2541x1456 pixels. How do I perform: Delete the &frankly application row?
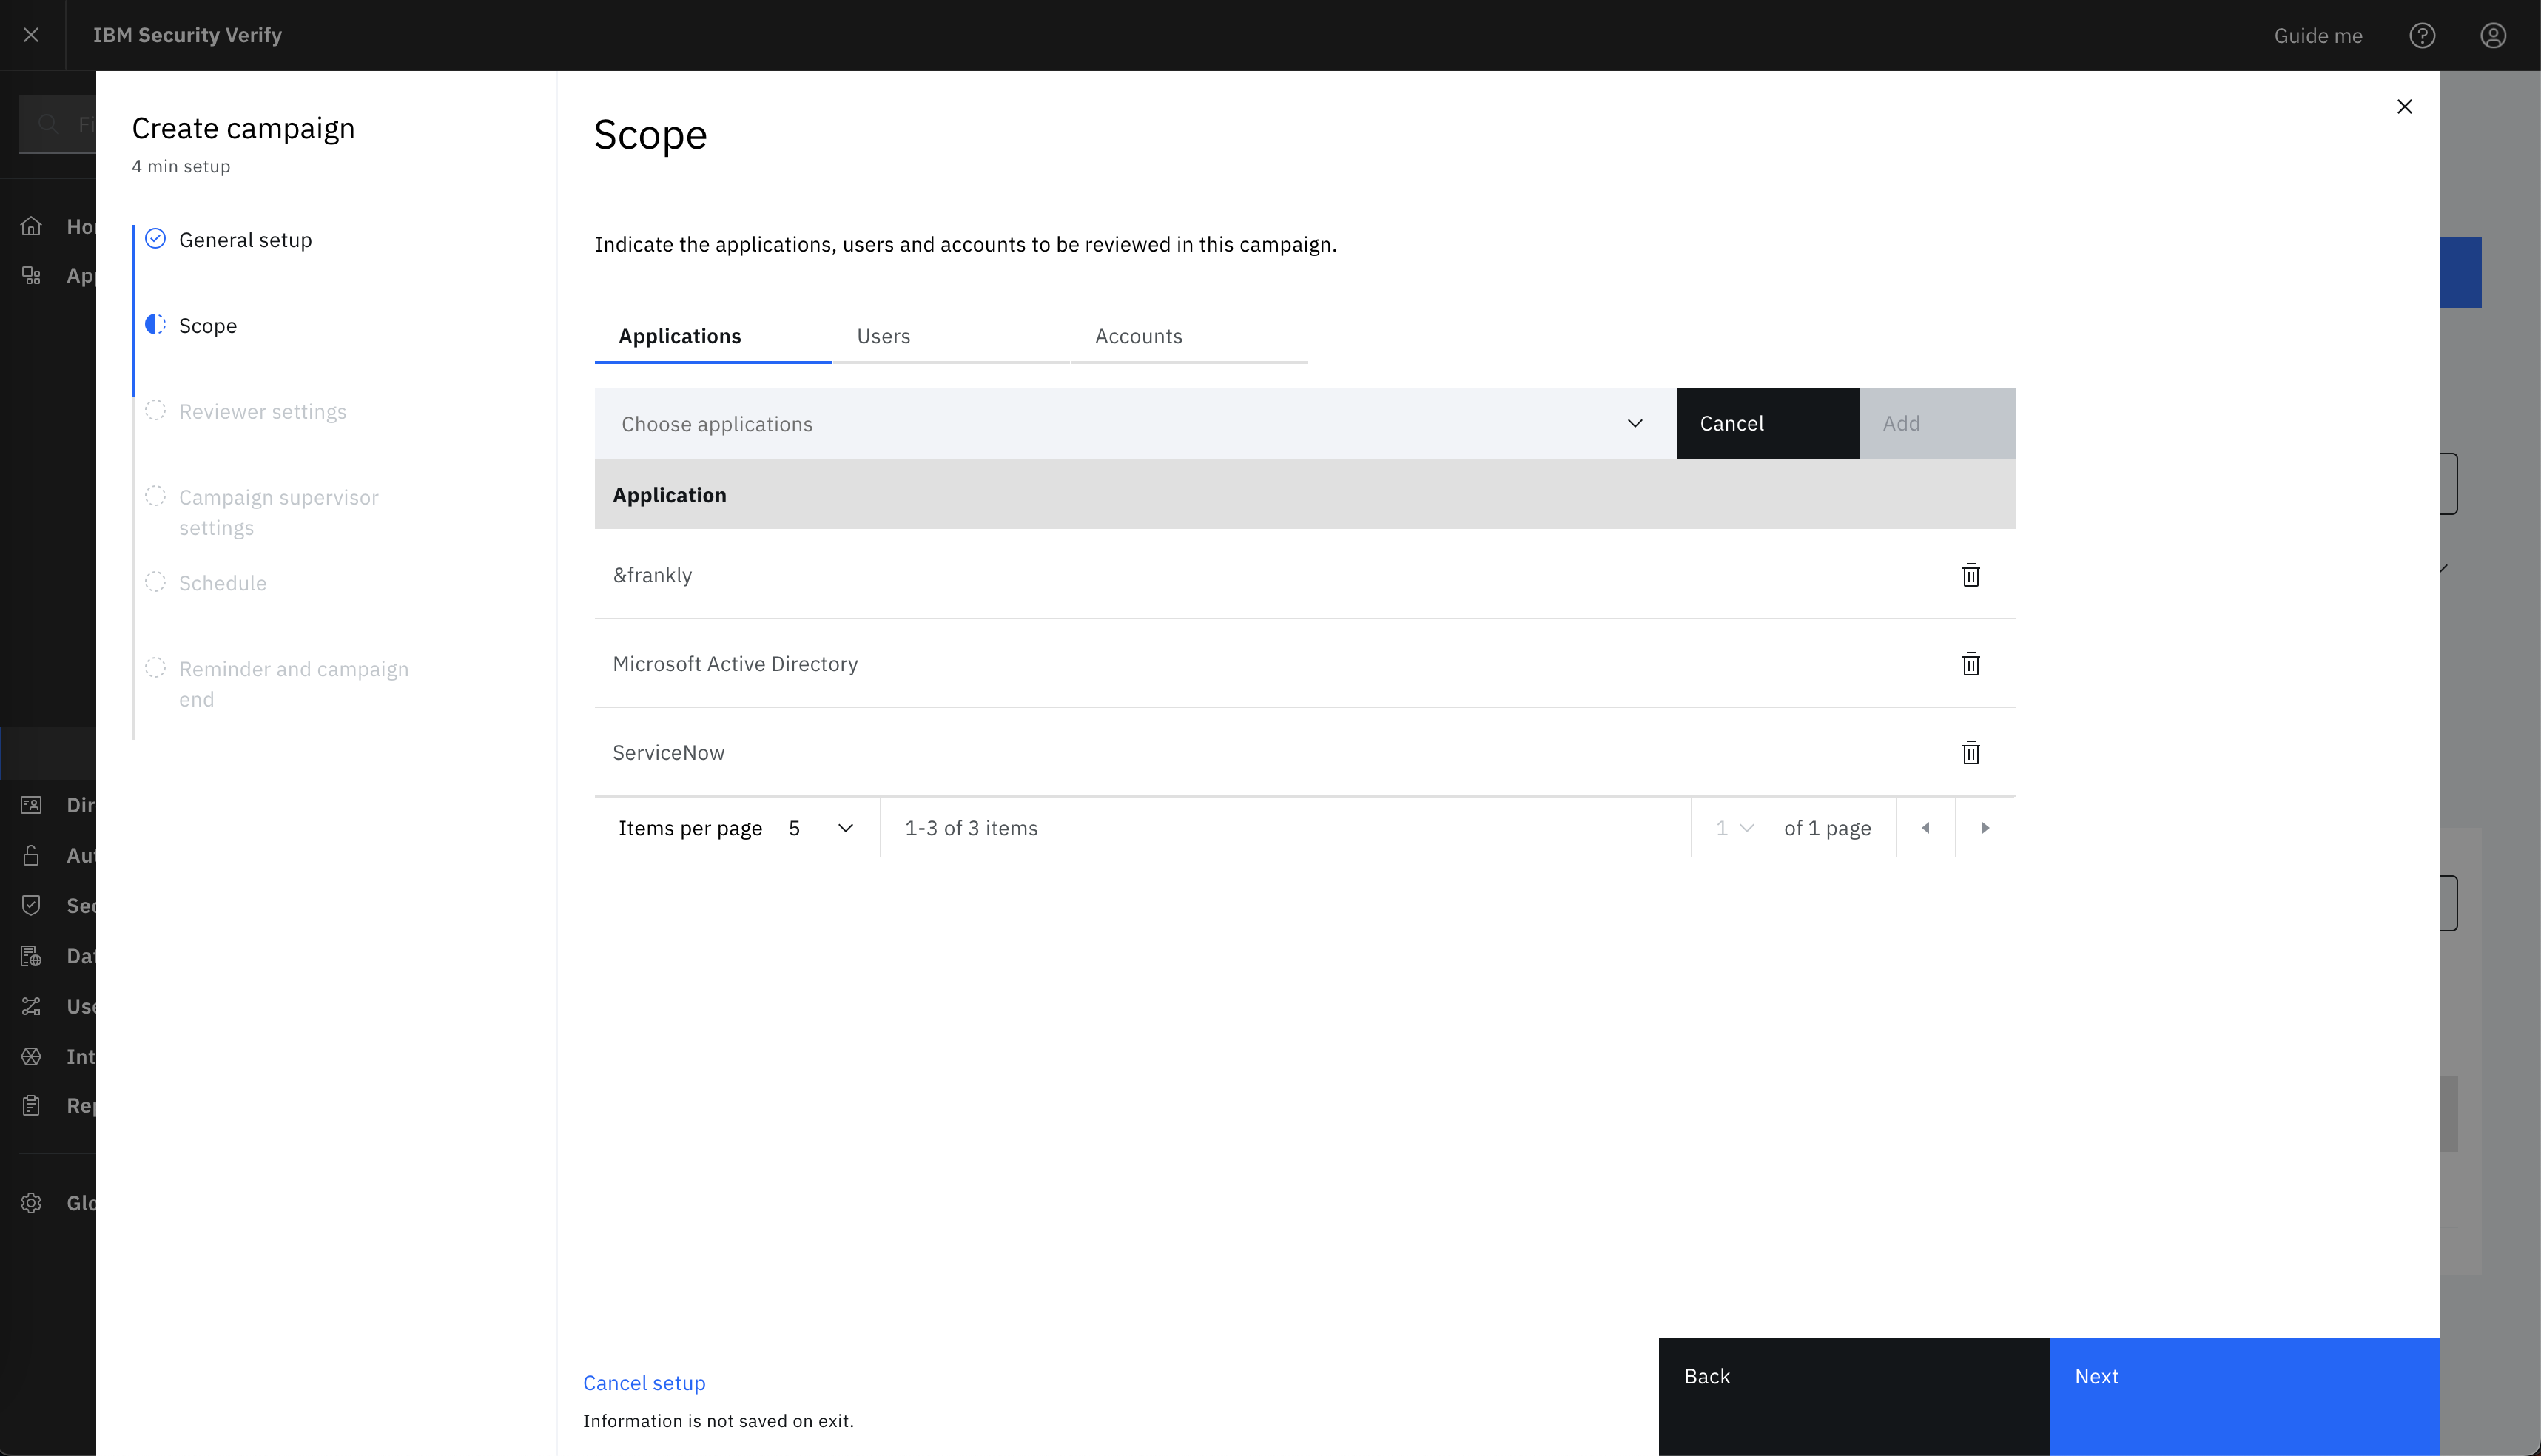pyautogui.click(x=1970, y=575)
